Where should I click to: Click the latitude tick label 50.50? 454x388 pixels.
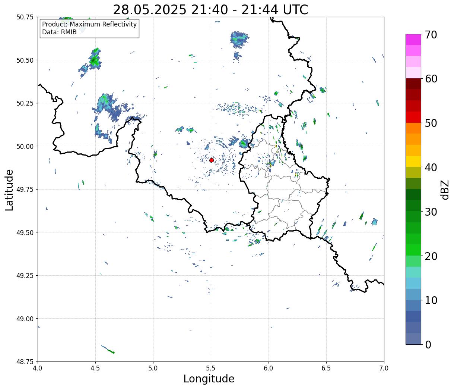coord(25,60)
